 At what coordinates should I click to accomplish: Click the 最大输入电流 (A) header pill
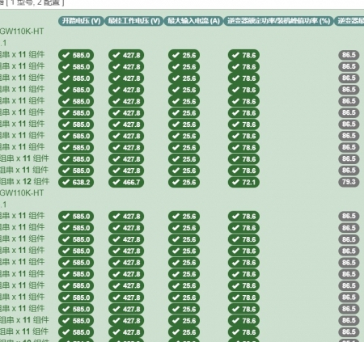[x=193, y=21]
